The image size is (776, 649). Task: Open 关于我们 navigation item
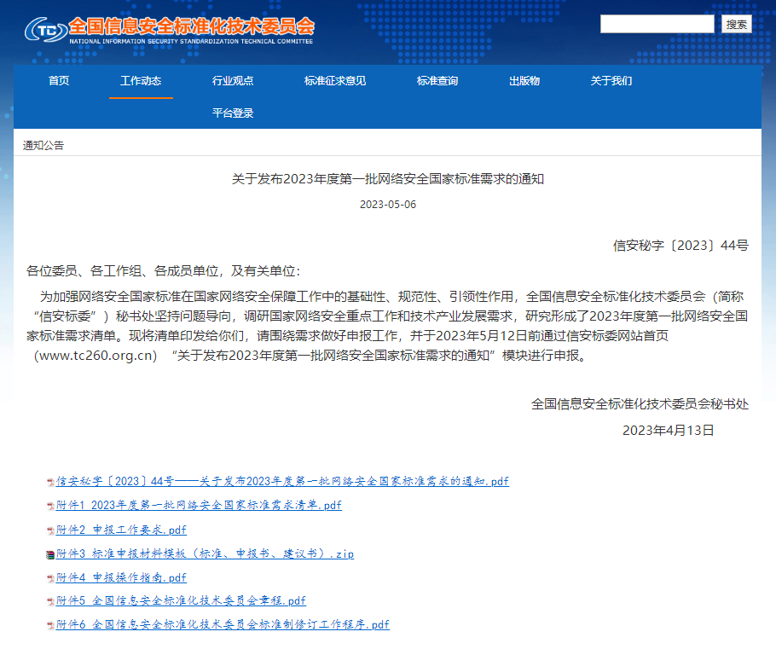(x=611, y=81)
